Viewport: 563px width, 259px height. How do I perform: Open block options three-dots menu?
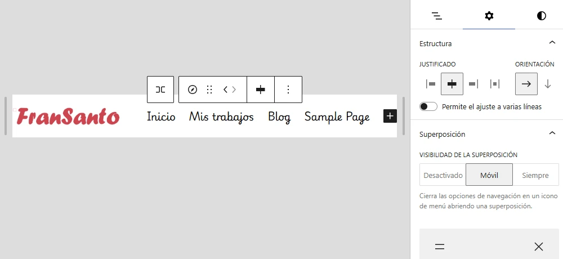[288, 90]
